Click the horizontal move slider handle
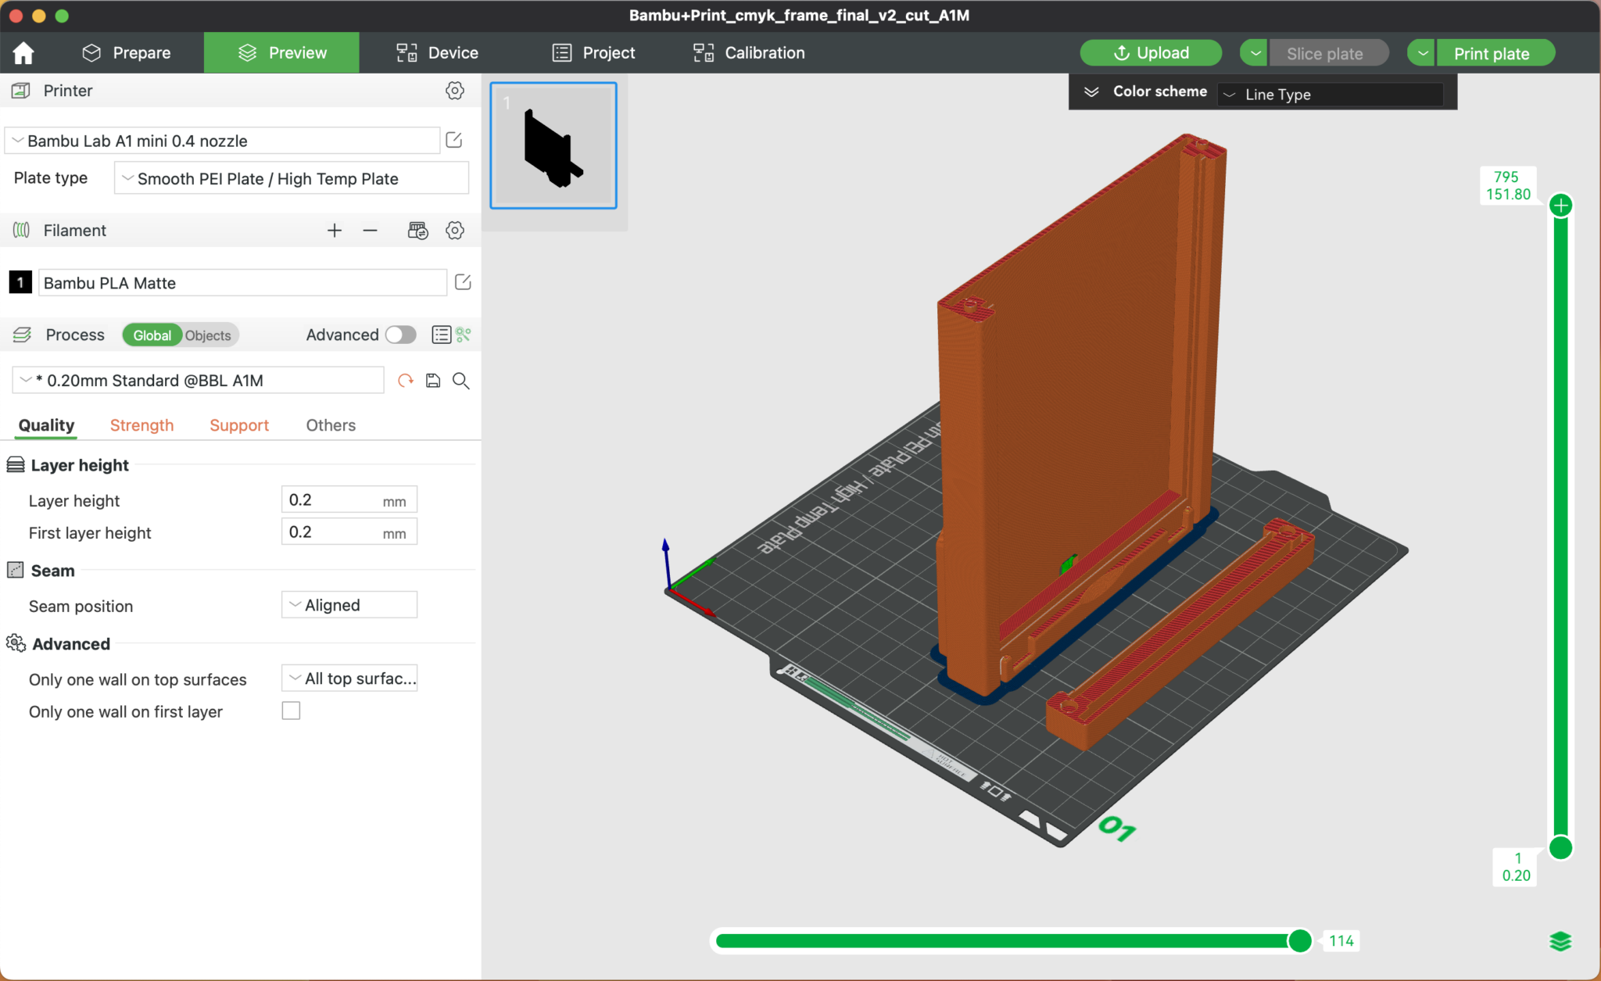This screenshot has width=1601, height=981. [x=1300, y=940]
